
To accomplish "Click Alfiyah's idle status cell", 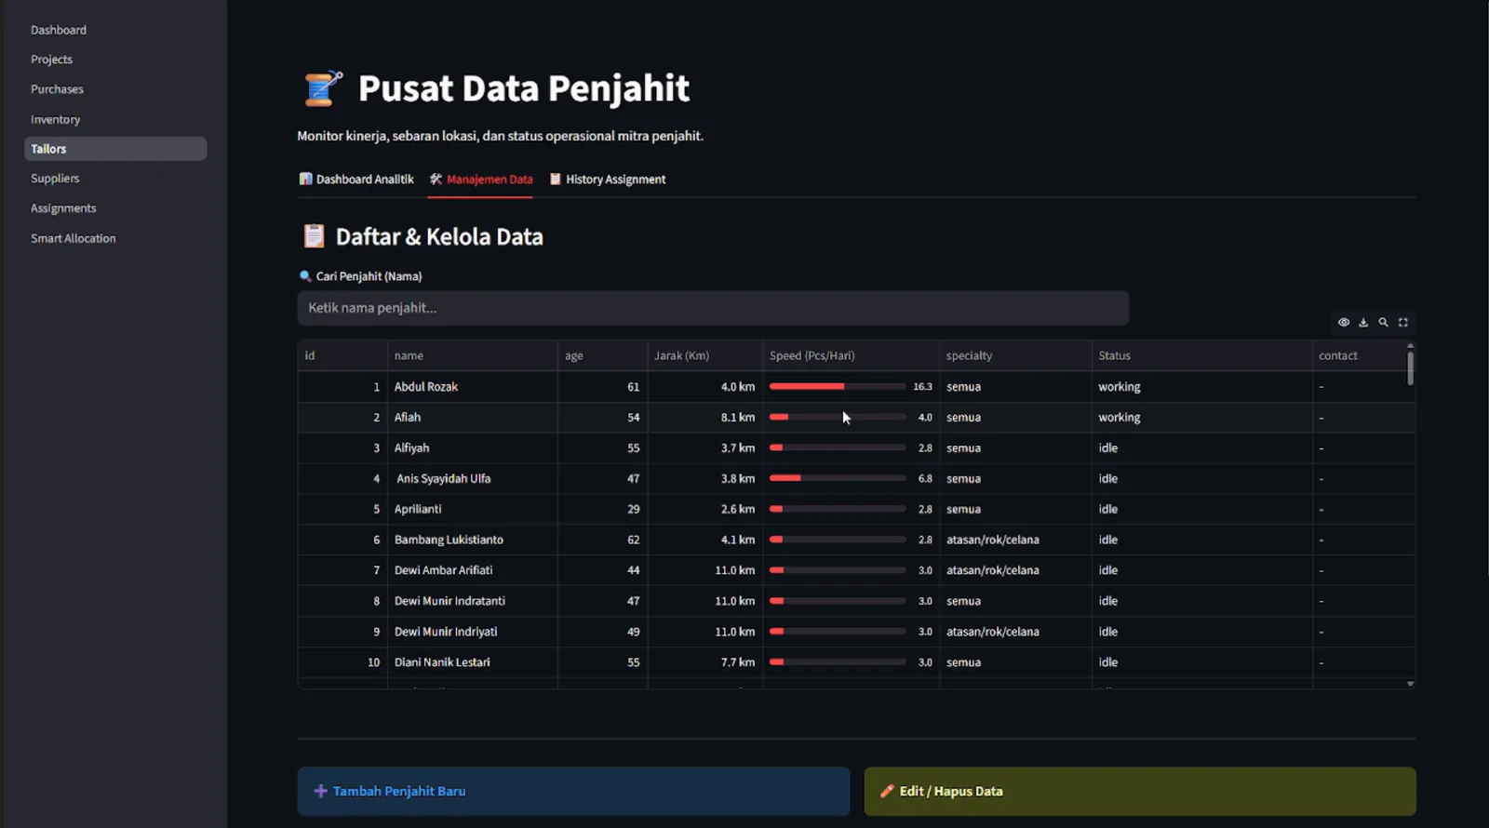I will click(1202, 447).
